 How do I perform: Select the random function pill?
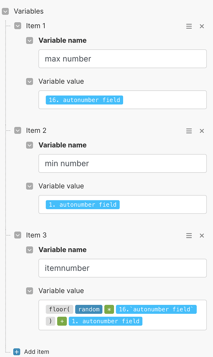[x=89, y=309]
